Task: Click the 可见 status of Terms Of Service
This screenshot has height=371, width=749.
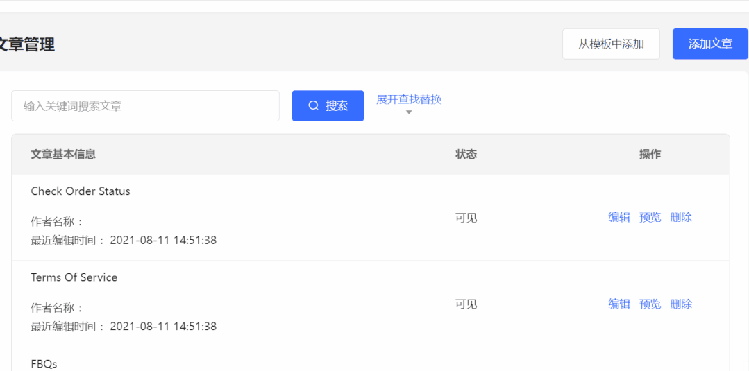Action: (x=466, y=304)
